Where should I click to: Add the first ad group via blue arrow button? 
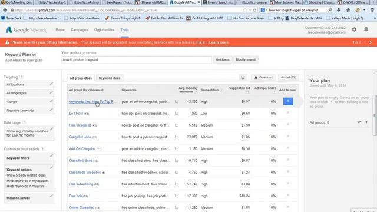click(288, 101)
